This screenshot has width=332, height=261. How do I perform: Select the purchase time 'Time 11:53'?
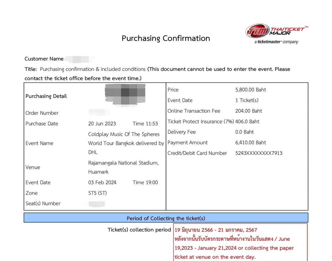coord(145,124)
